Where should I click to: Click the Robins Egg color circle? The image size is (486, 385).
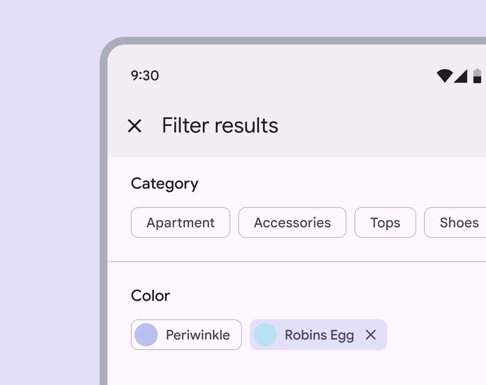265,335
